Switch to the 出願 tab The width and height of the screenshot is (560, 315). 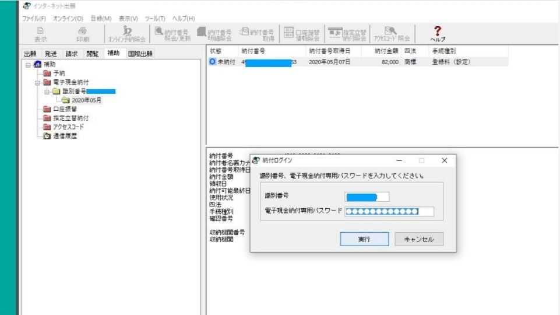30,54
